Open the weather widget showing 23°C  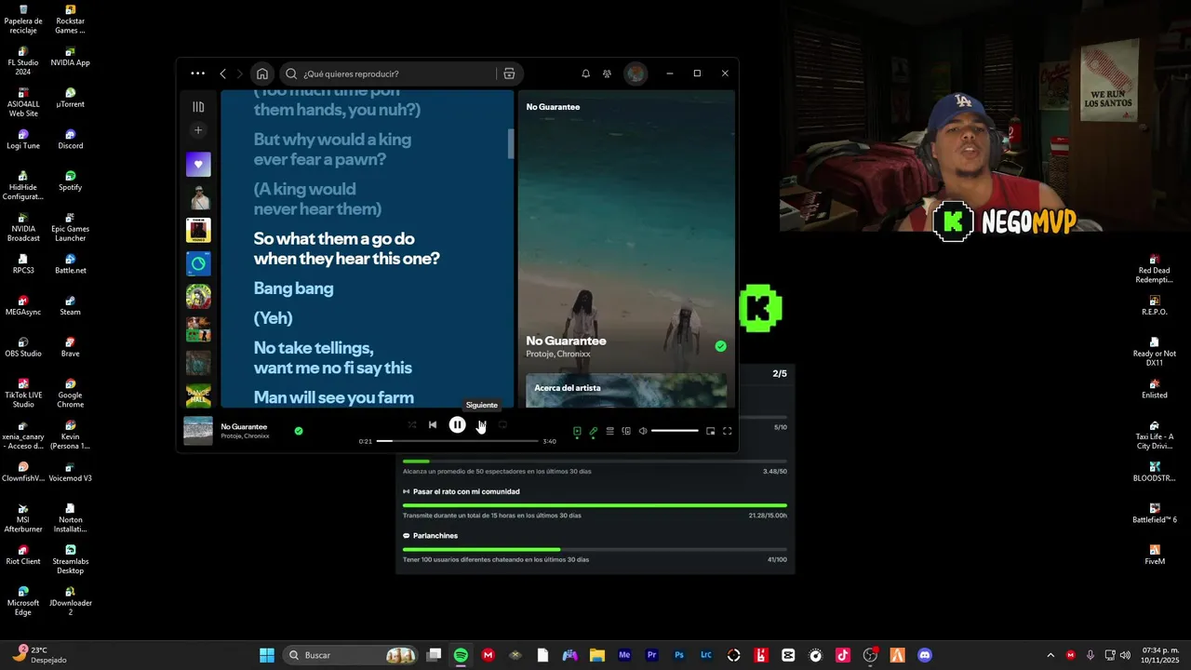(39, 655)
